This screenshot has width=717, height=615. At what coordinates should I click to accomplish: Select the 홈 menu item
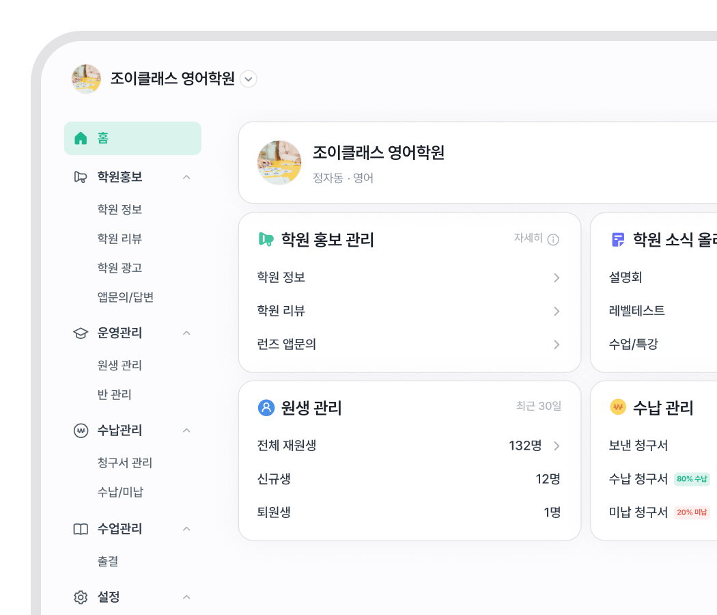tap(132, 139)
